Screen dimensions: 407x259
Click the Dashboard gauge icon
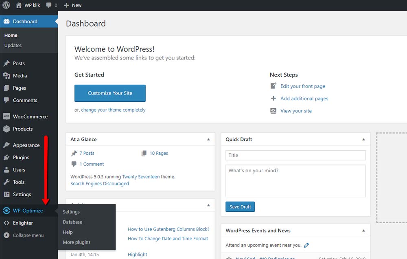tap(7, 21)
